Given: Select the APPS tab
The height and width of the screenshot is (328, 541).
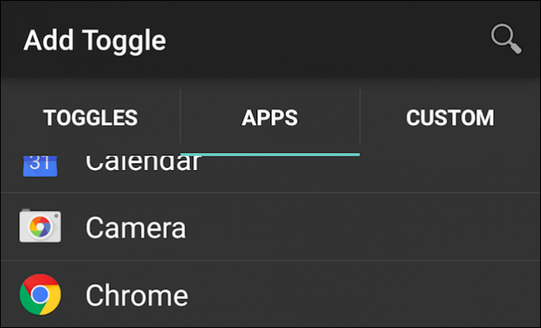Looking at the screenshot, I should point(270,117).
